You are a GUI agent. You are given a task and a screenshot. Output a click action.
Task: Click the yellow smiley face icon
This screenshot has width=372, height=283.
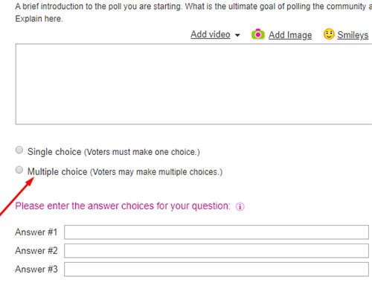click(329, 34)
